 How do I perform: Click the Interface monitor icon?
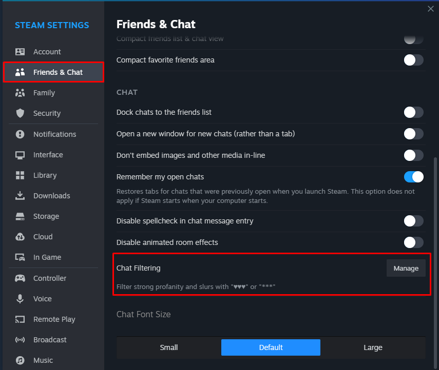click(x=20, y=155)
